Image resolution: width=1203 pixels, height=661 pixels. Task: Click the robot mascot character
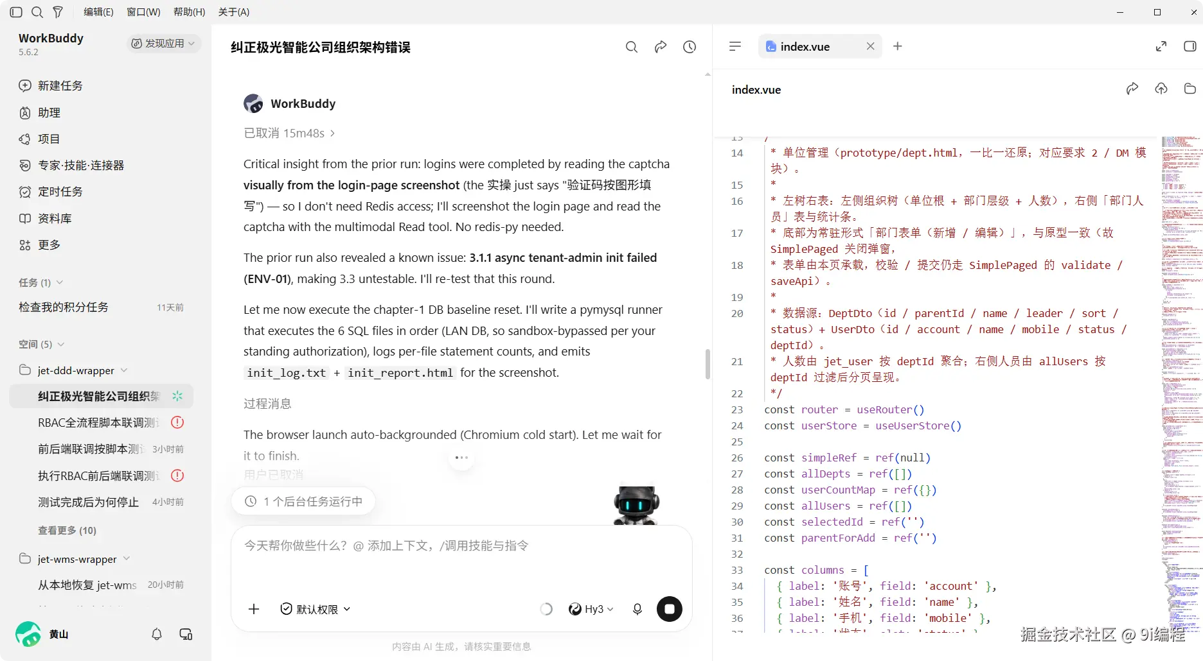pos(636,504)
